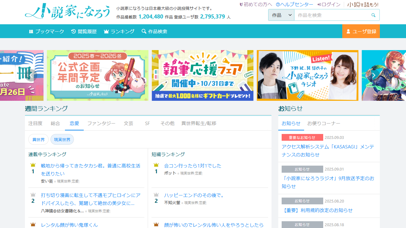
Task: Open rankings via crown icon in navbar
Action: click(x=107, y=31)
